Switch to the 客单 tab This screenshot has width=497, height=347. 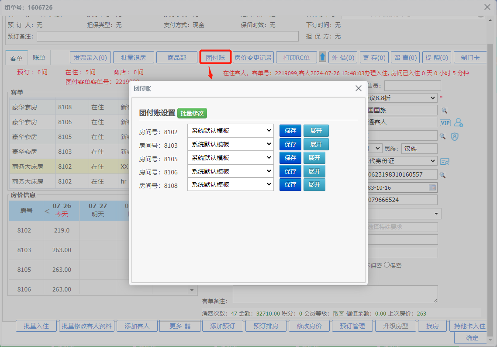[17, 58]
